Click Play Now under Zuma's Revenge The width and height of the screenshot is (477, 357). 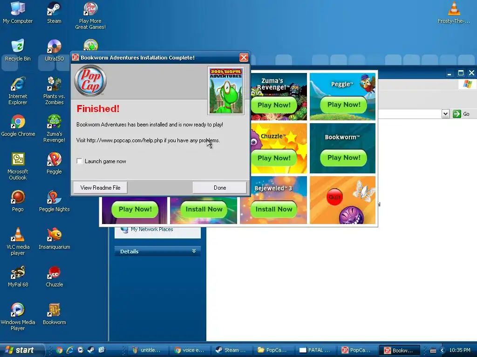pos(274,105)
